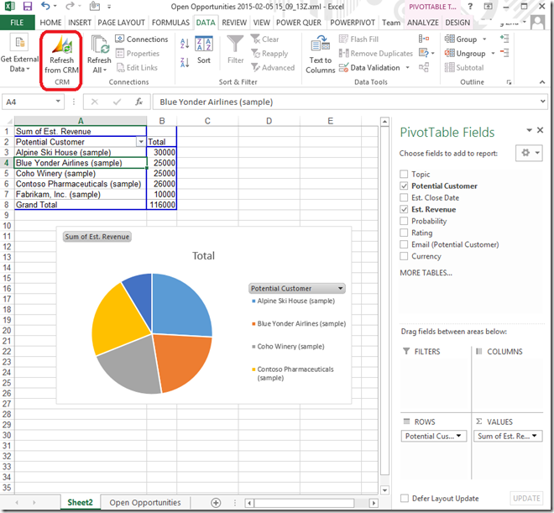This screenshot has height=513, width=554.
Task: Open the PivotTable Fields tools gear dropdown
Action: pyautogui.click(x=529, y=153)
